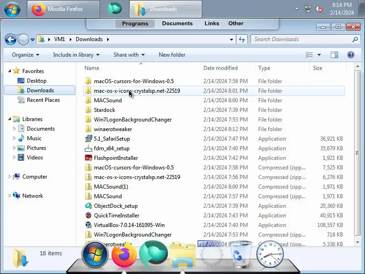Screen dimensions: 365x274
Task: Select the VirtualBox-7.0.14-161095-Win icon
Action: pyautogui.click(x=88, y=225)
